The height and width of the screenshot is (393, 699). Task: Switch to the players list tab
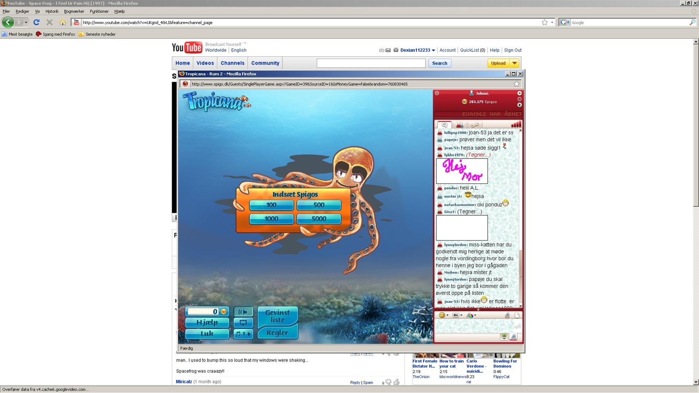tap(460, 125)
